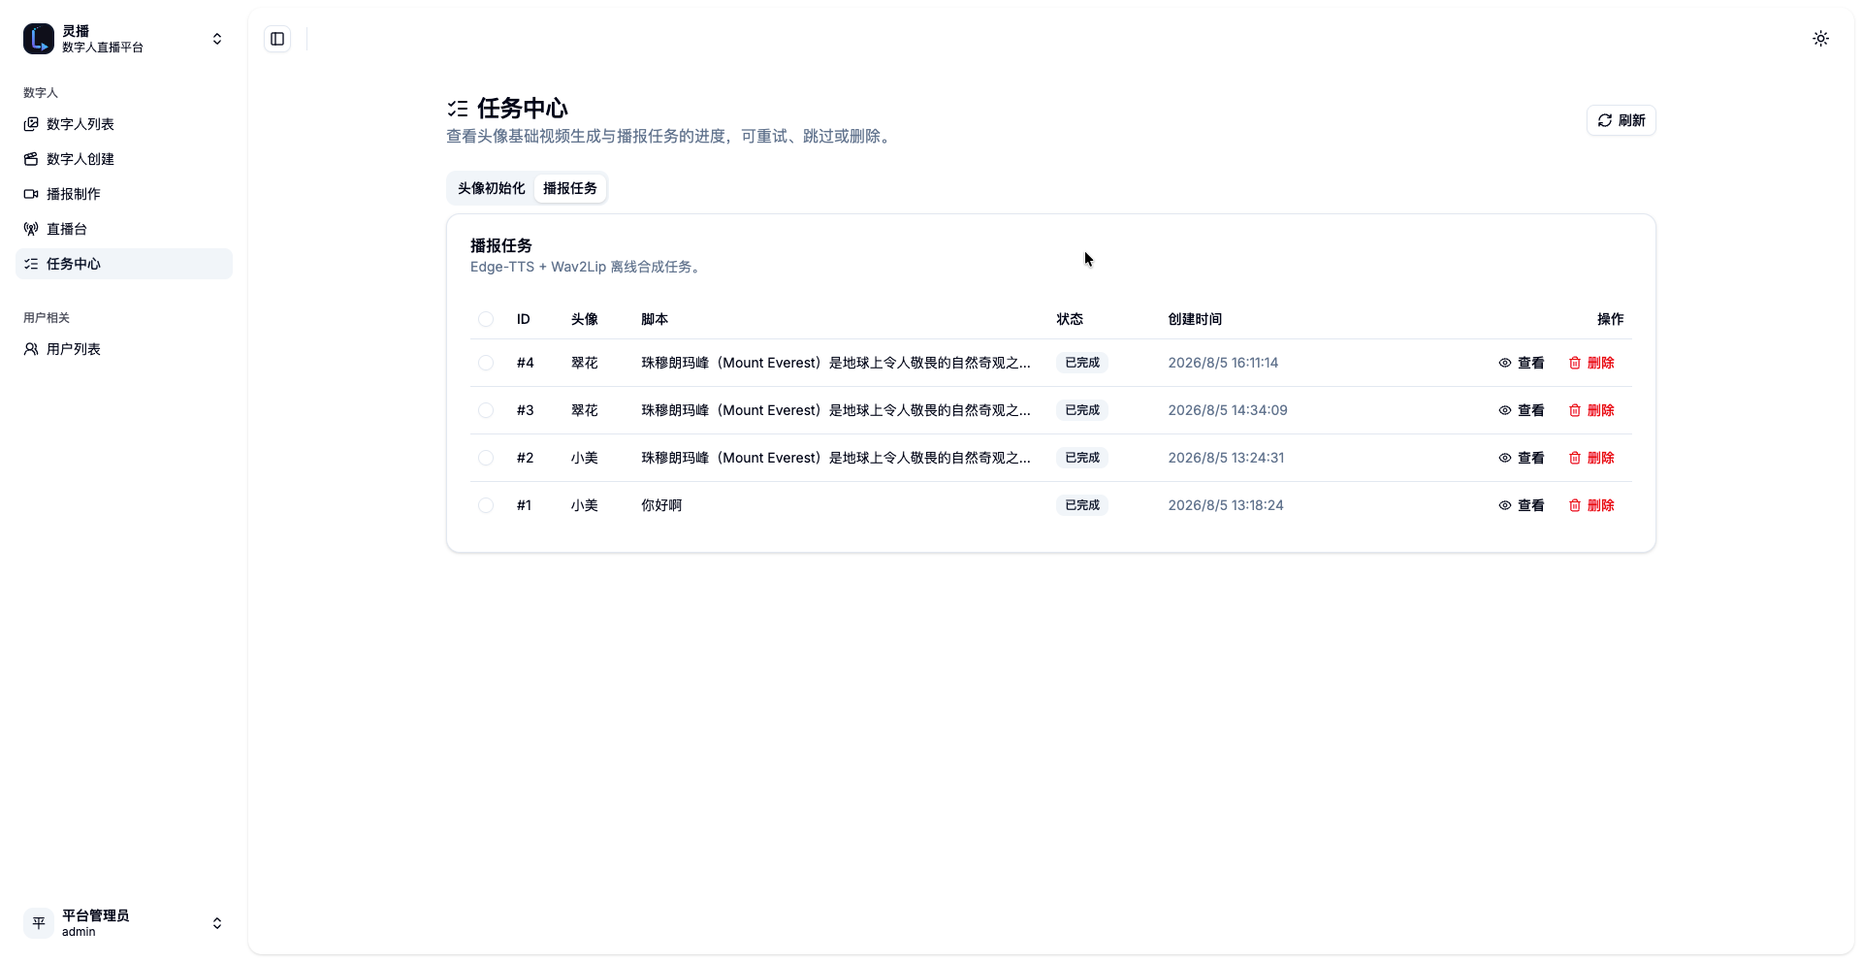Open 播报制作 in the sidebar
Image resolution: width=1862 pixels, height=962 pixels.
pos(124,194)
